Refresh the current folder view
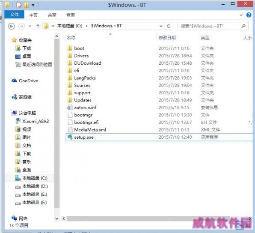 click(169, 26)
